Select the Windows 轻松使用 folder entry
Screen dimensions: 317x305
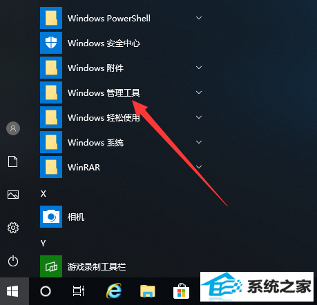tap(122, 117)
